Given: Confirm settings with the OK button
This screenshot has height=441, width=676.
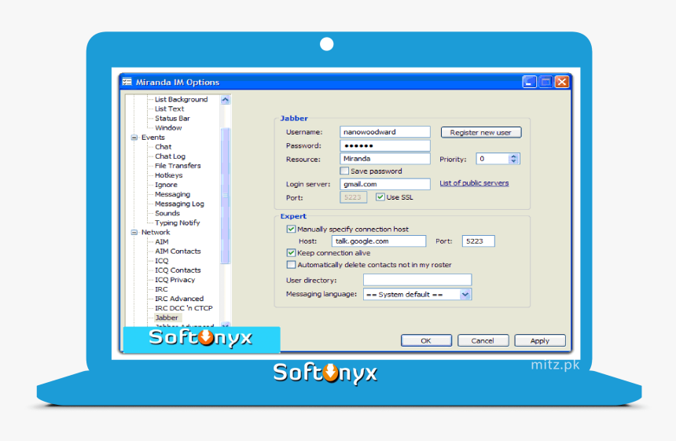Looking at the screenshot, I should [426, 340].
